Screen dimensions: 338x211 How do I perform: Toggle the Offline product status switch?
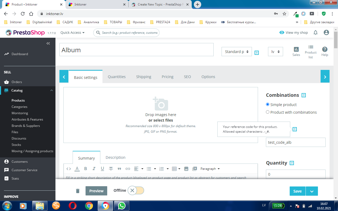coord(136,190)
